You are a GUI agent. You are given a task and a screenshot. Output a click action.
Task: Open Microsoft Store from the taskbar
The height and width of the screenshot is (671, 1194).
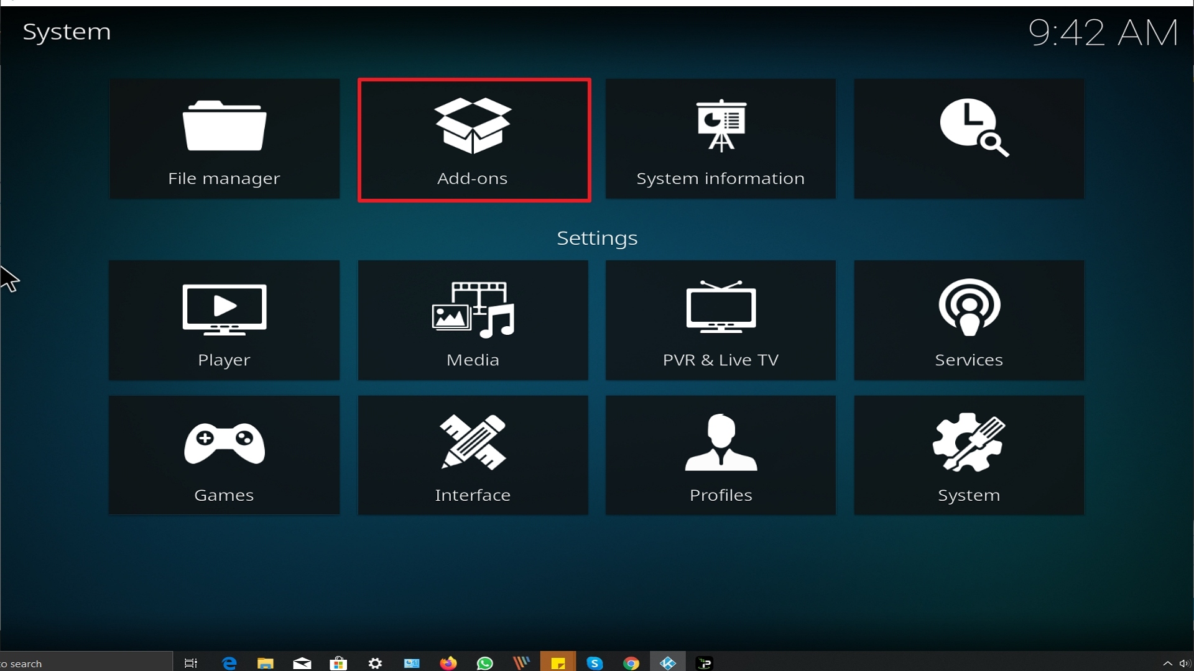coord(338,663)
